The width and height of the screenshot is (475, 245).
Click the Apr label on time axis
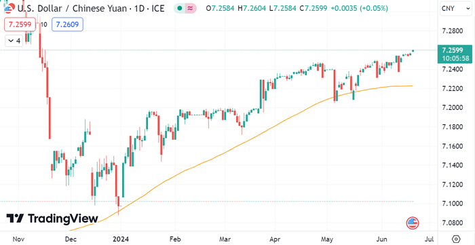click(275, 240)
